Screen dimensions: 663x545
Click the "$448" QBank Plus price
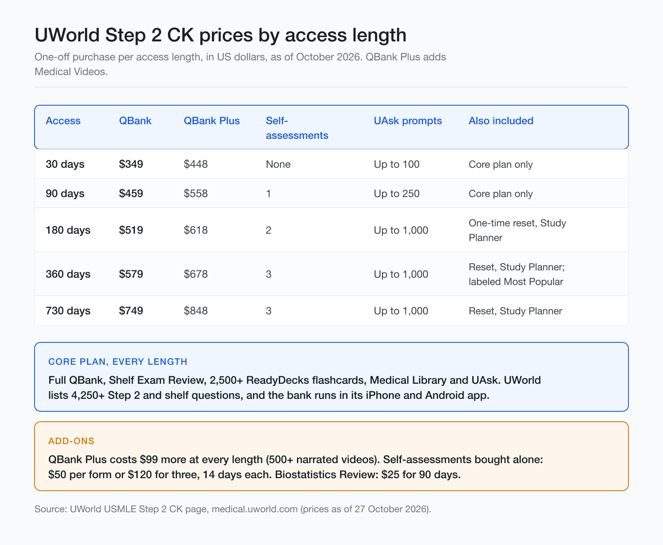[196, 164]
